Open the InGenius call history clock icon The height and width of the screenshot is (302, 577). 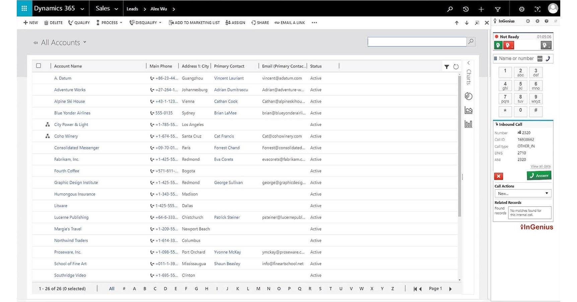click(x=528, y=21)
